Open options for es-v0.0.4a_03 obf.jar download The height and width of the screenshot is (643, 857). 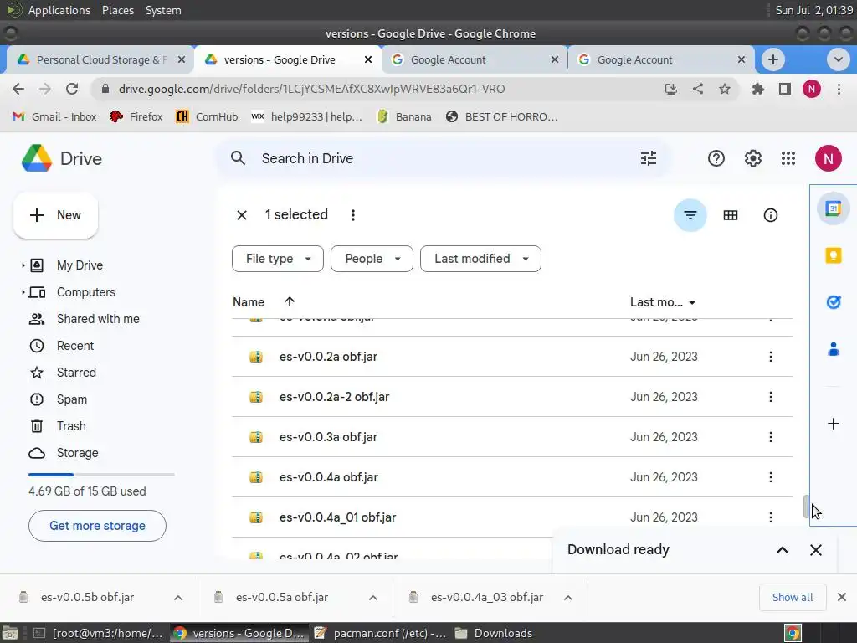coord(568,598)
